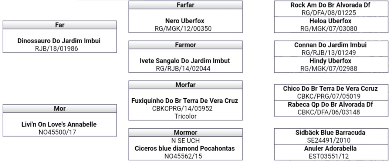Open Chico Do Br Terra De Vera Ccruz
The width and height of the screenshot is (389, 163).
[331, 89]
